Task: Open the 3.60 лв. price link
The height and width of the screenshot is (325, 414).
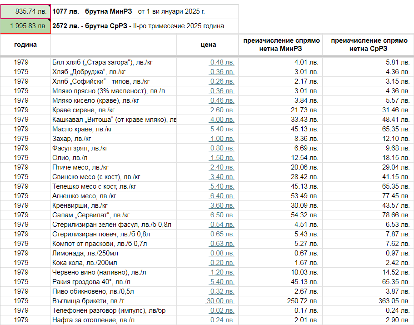Action: tap(222, 205)
